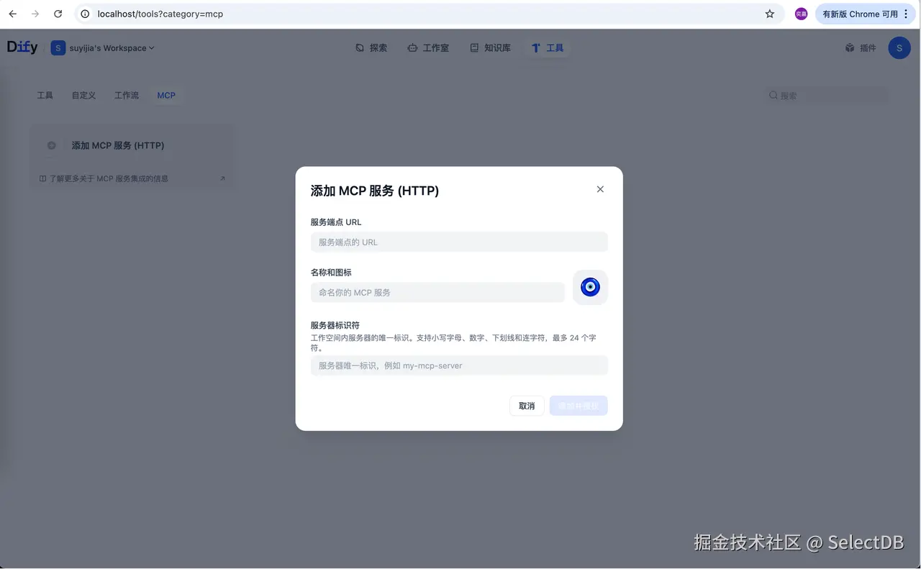Expand the suyijia's Workspace dropdown
The height and width of the screenshot is (569, 921).
(103, 47)
